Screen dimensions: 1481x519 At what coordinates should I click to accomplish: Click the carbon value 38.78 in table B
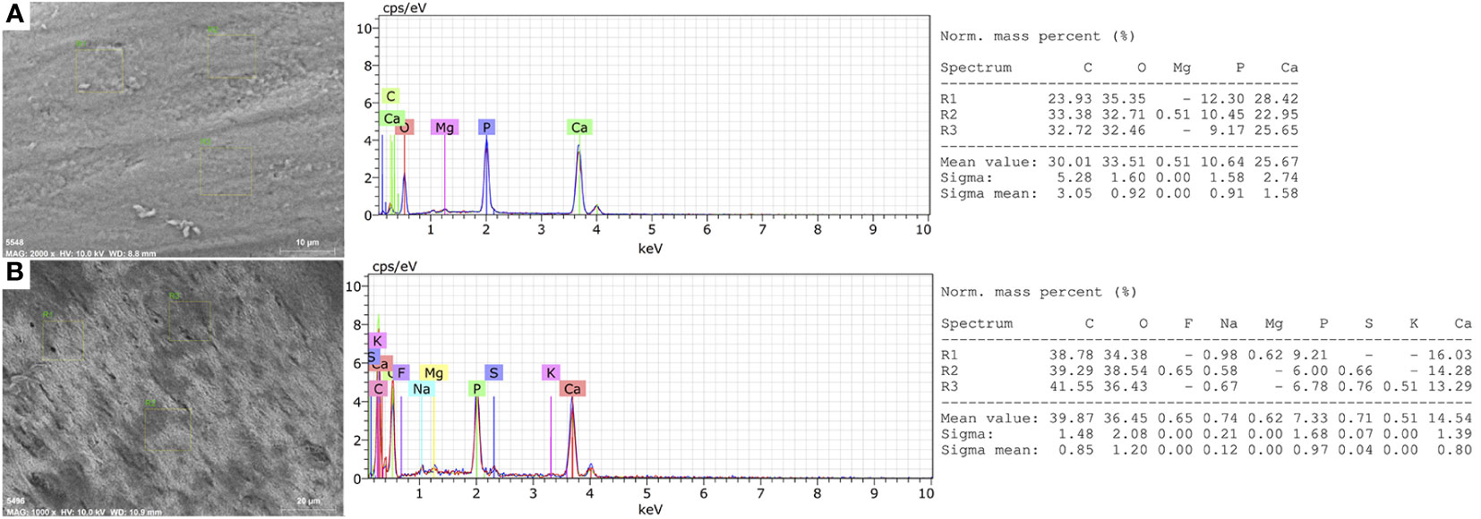(1072, 354)
